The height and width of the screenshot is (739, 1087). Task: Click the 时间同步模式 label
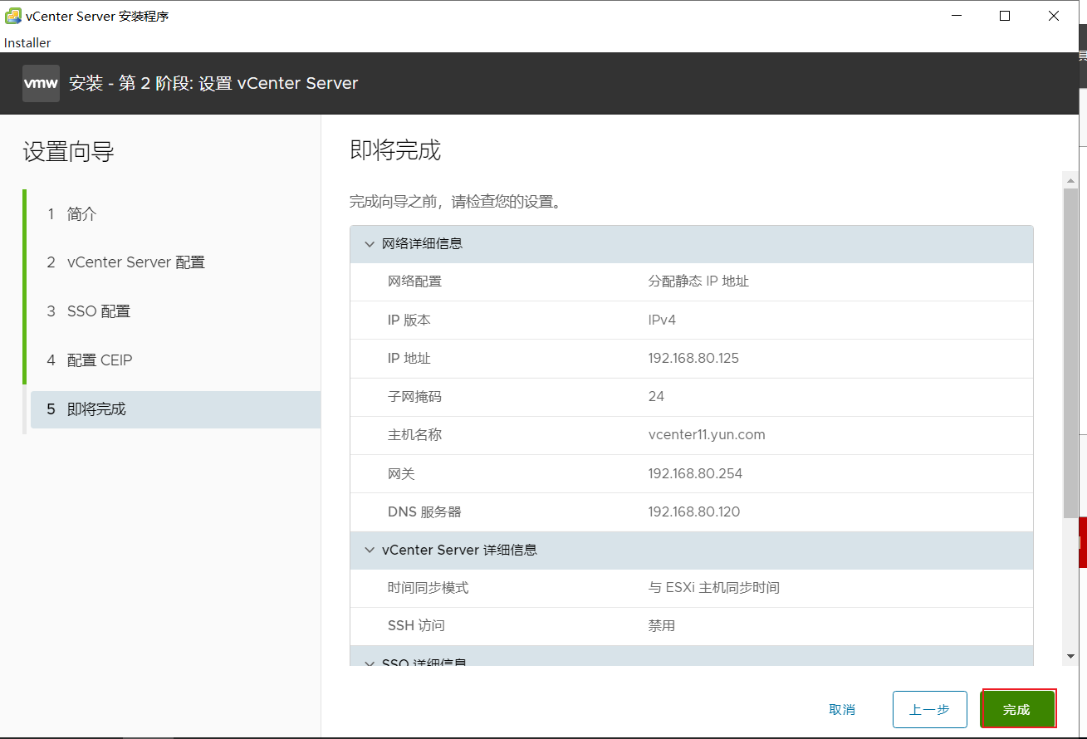coord(428,588)
